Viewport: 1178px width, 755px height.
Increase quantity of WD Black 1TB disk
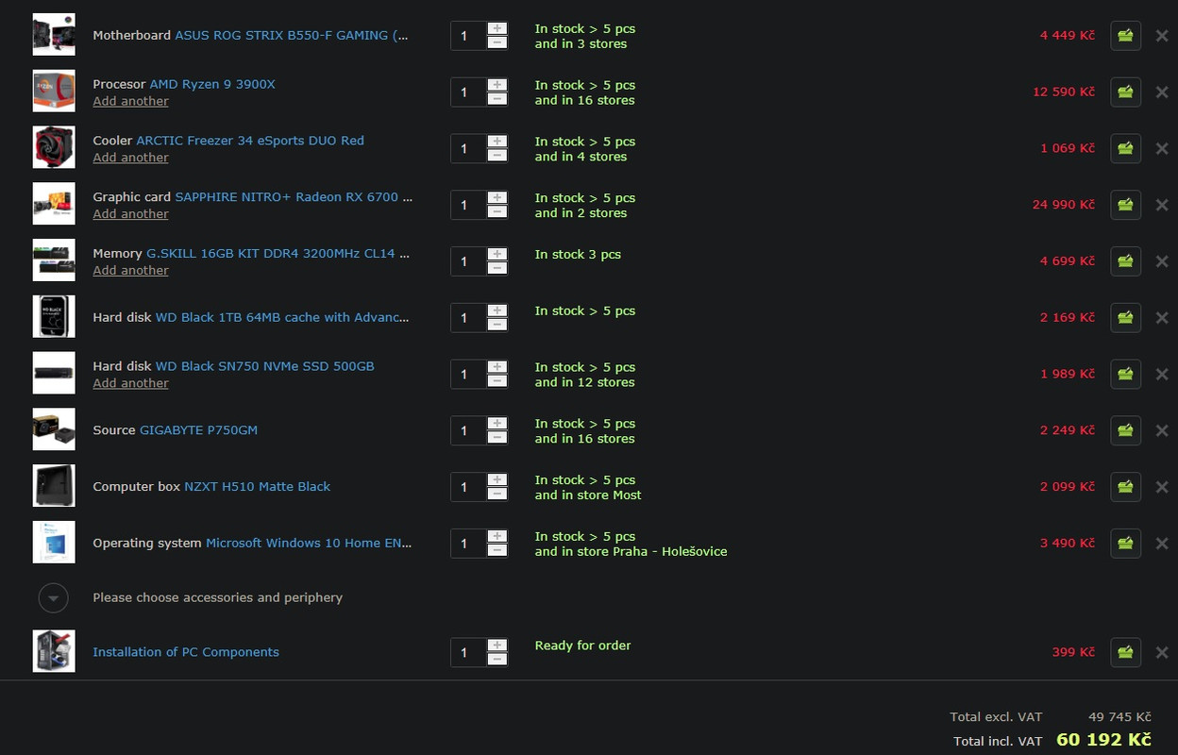[x=497, y=310]
